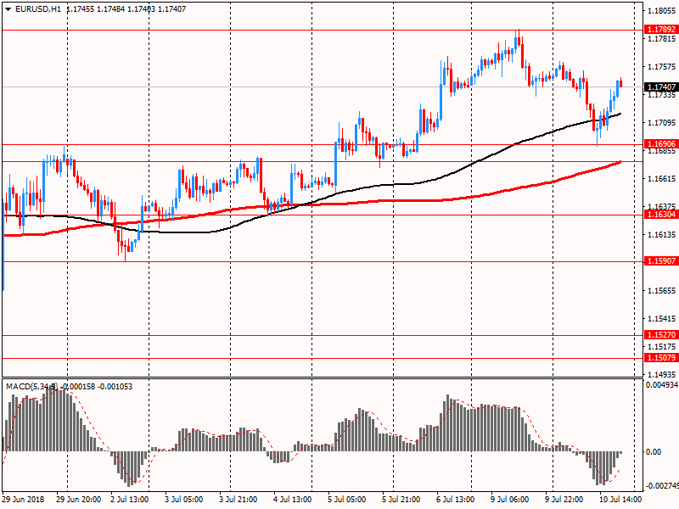Screen dimensions: 679x509
Task: Click the 29 Jun 2018 date label
Action: click(25, 501)
